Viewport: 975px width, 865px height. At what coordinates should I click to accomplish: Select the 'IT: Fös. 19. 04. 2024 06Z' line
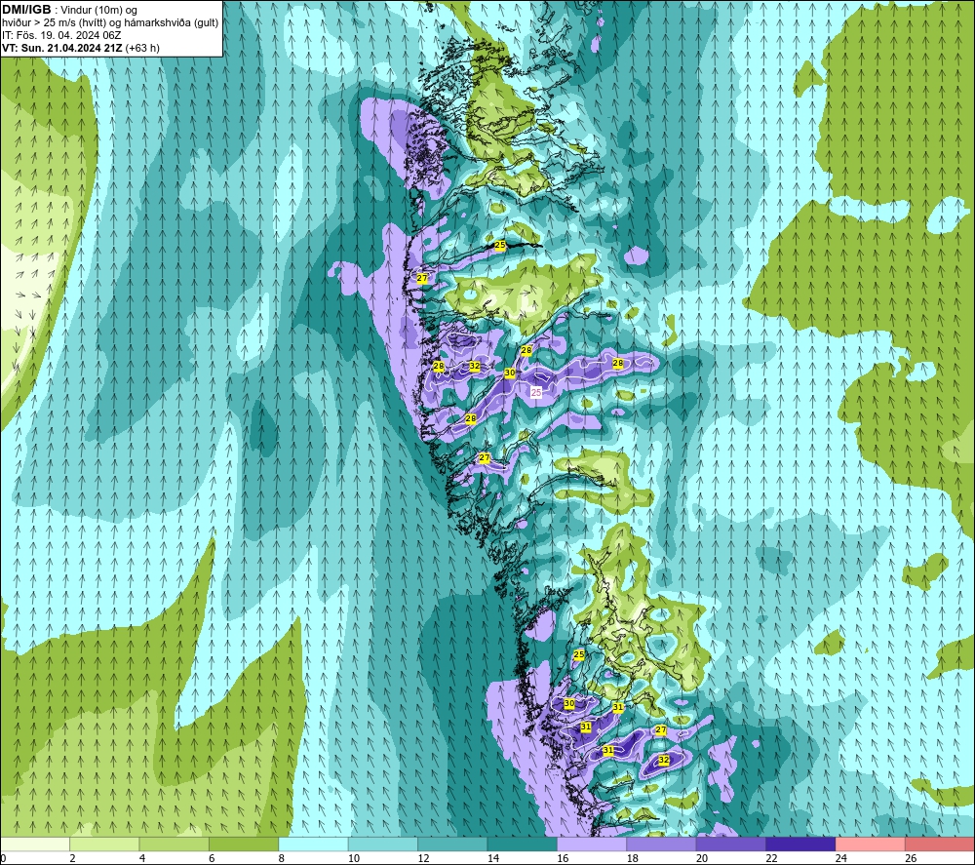pyautogui.click(x=61, y=35)
